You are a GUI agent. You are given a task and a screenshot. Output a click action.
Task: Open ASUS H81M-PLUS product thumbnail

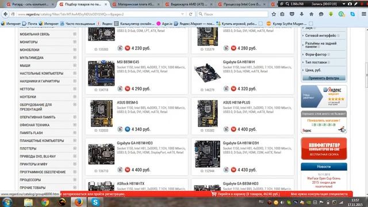coord(208,114)
